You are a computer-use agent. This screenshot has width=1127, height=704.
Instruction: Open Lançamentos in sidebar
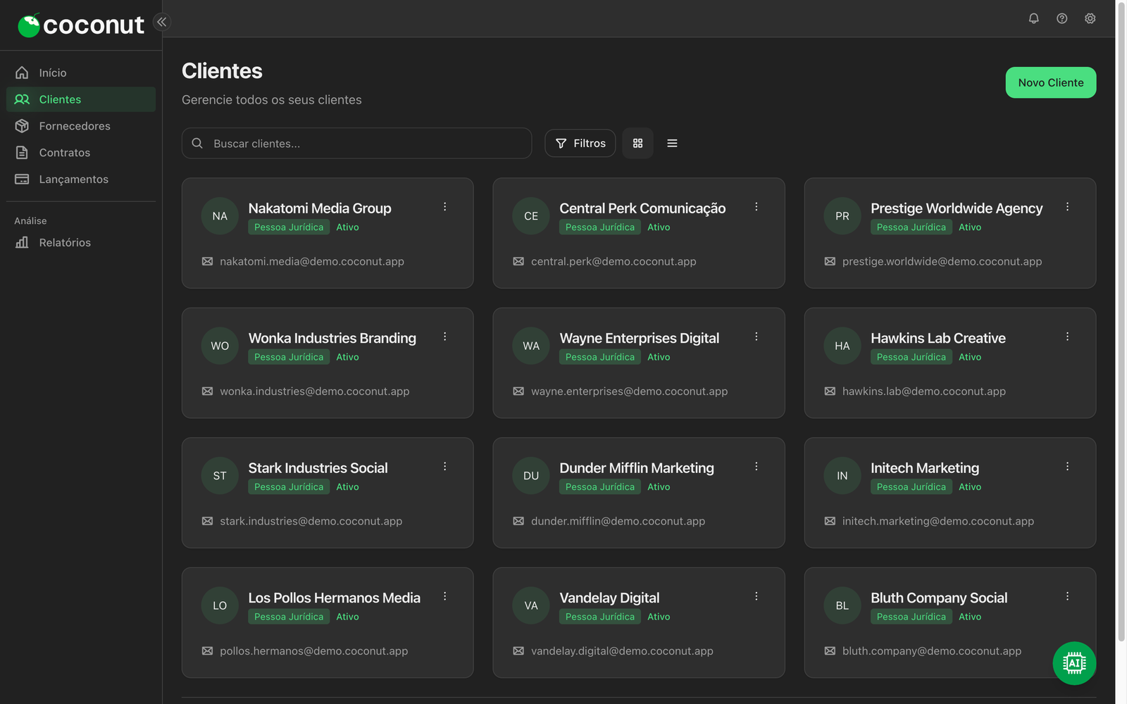click(x=81, y=180)
